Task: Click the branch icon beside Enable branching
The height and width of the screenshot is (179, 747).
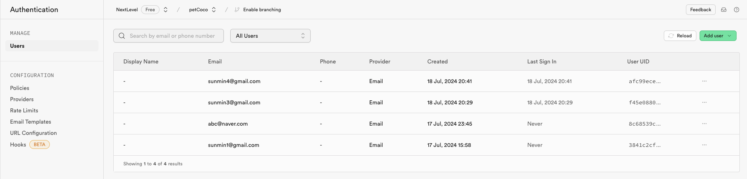Action: click(237, 10)
